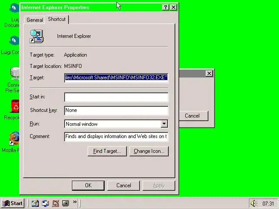
Task: Launch the first Quick Launch pencil icon
Action: coord(35,203)
